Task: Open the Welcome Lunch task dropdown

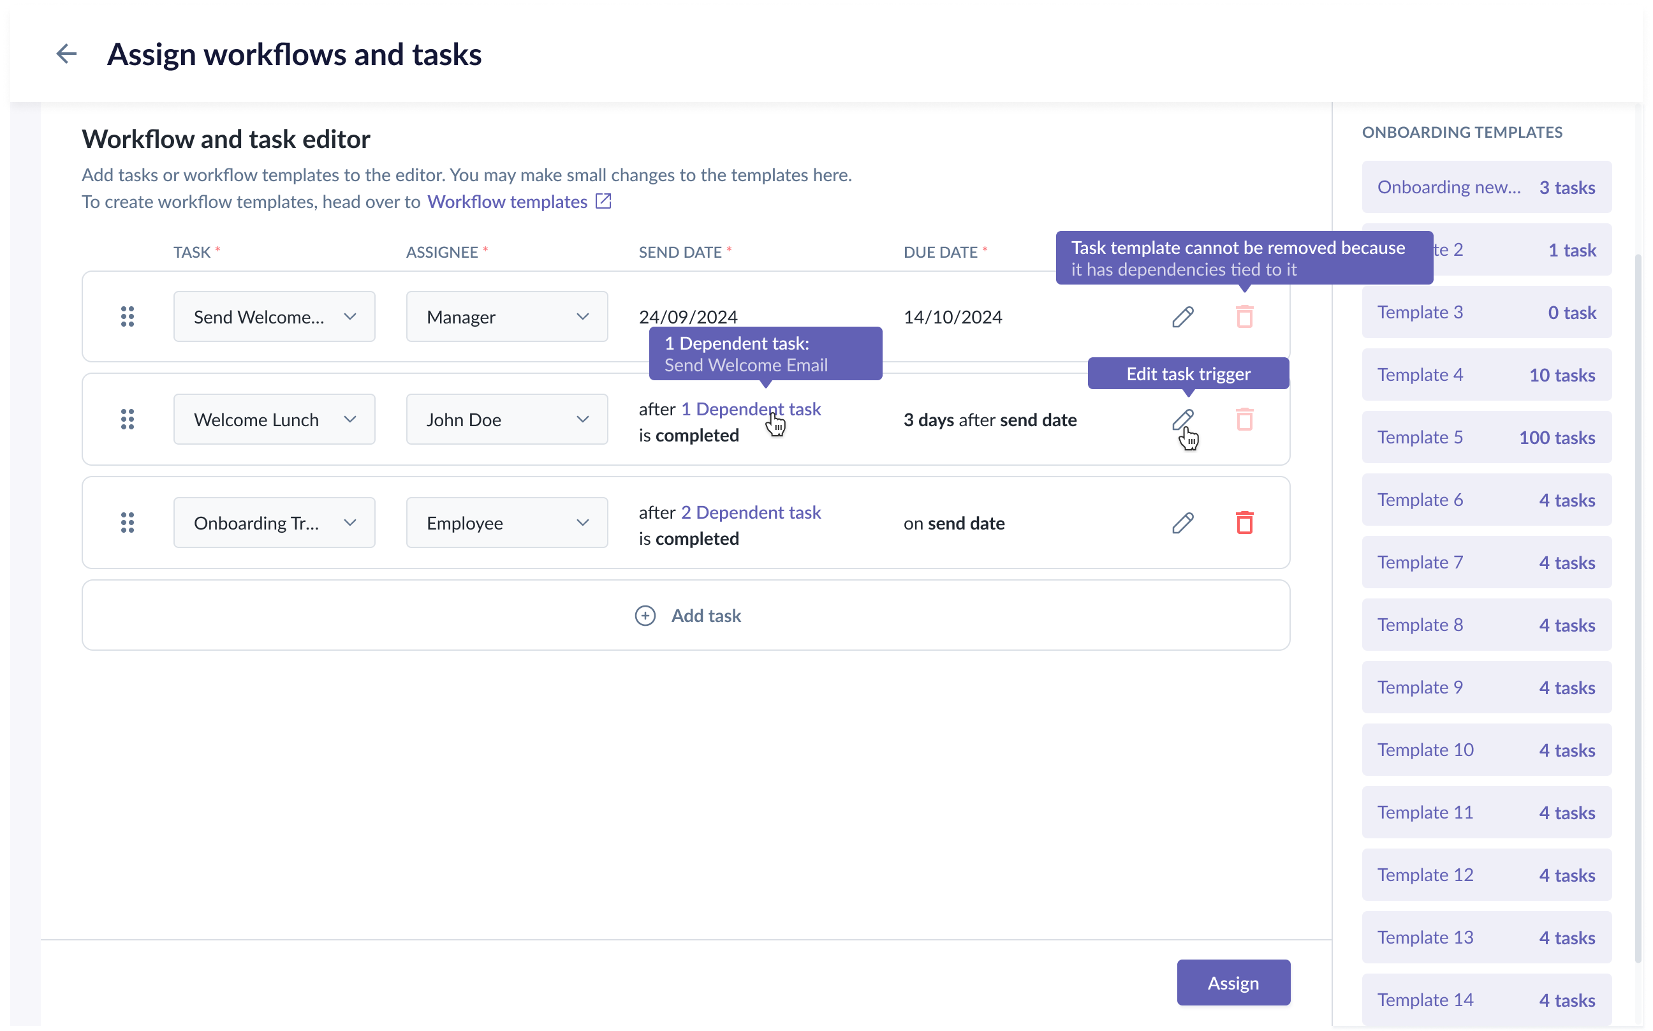Action: pos(274,419)
